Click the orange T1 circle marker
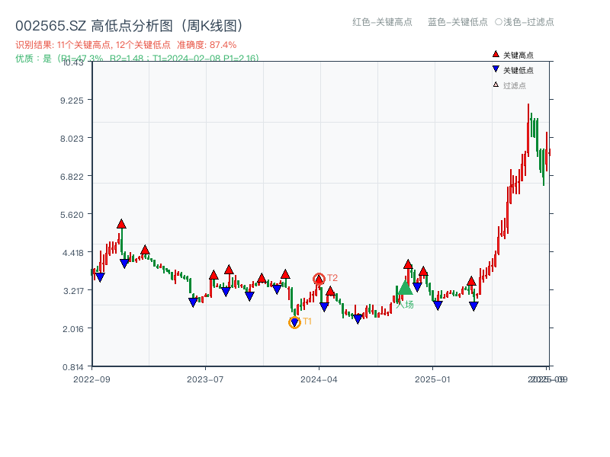Image resolution: width=610 pixels, height=457 pixels. (294, 322)
